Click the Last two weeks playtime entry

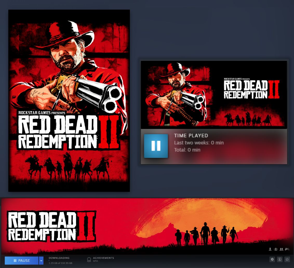pos(199,142)
